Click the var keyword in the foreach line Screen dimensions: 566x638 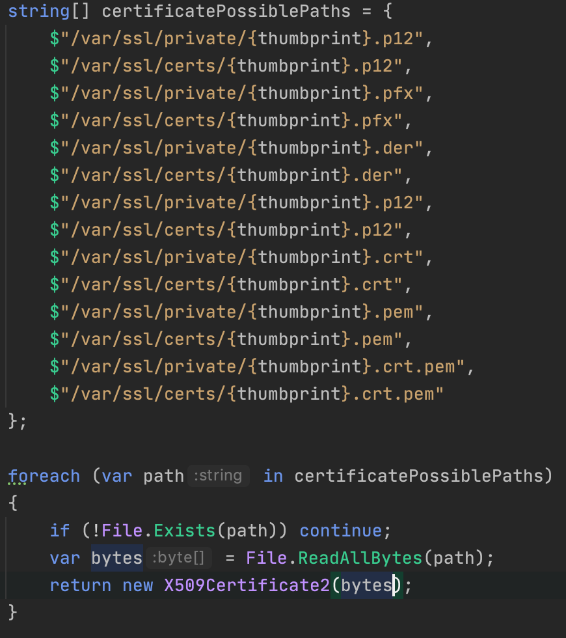coord(117,476)
